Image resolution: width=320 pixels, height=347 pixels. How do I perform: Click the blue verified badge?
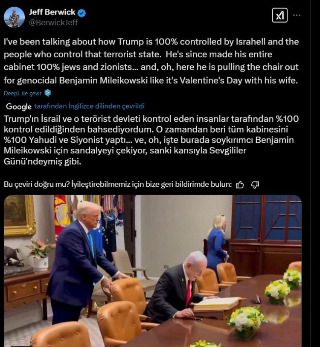tap(82, 13)
